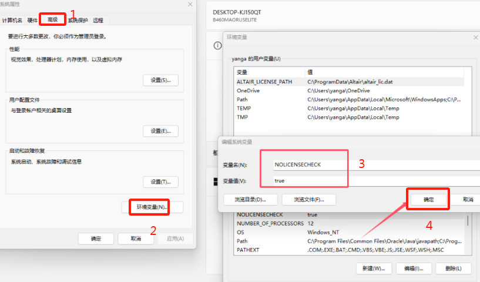Click 删除(L) for system variables
The width and height of the screenshot is (480, 282).
point(454,268)
